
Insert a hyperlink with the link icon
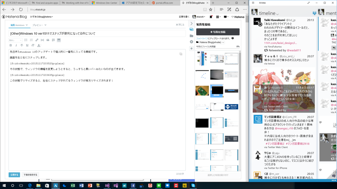tap(37, 40)
